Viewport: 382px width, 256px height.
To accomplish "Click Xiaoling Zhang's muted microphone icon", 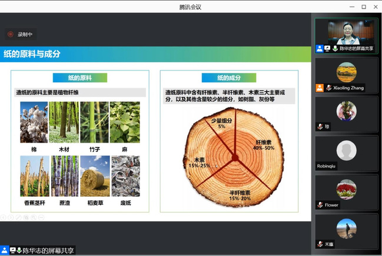I will [x=328, y=88].
